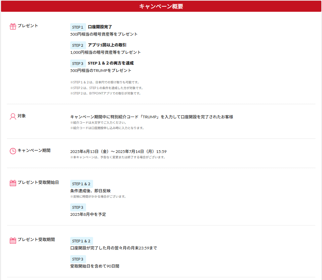322x280 pixels.
Task: Click the note mentioning BITPOINTアプリ
Action: pyautogui.click(x=106, y=93)
